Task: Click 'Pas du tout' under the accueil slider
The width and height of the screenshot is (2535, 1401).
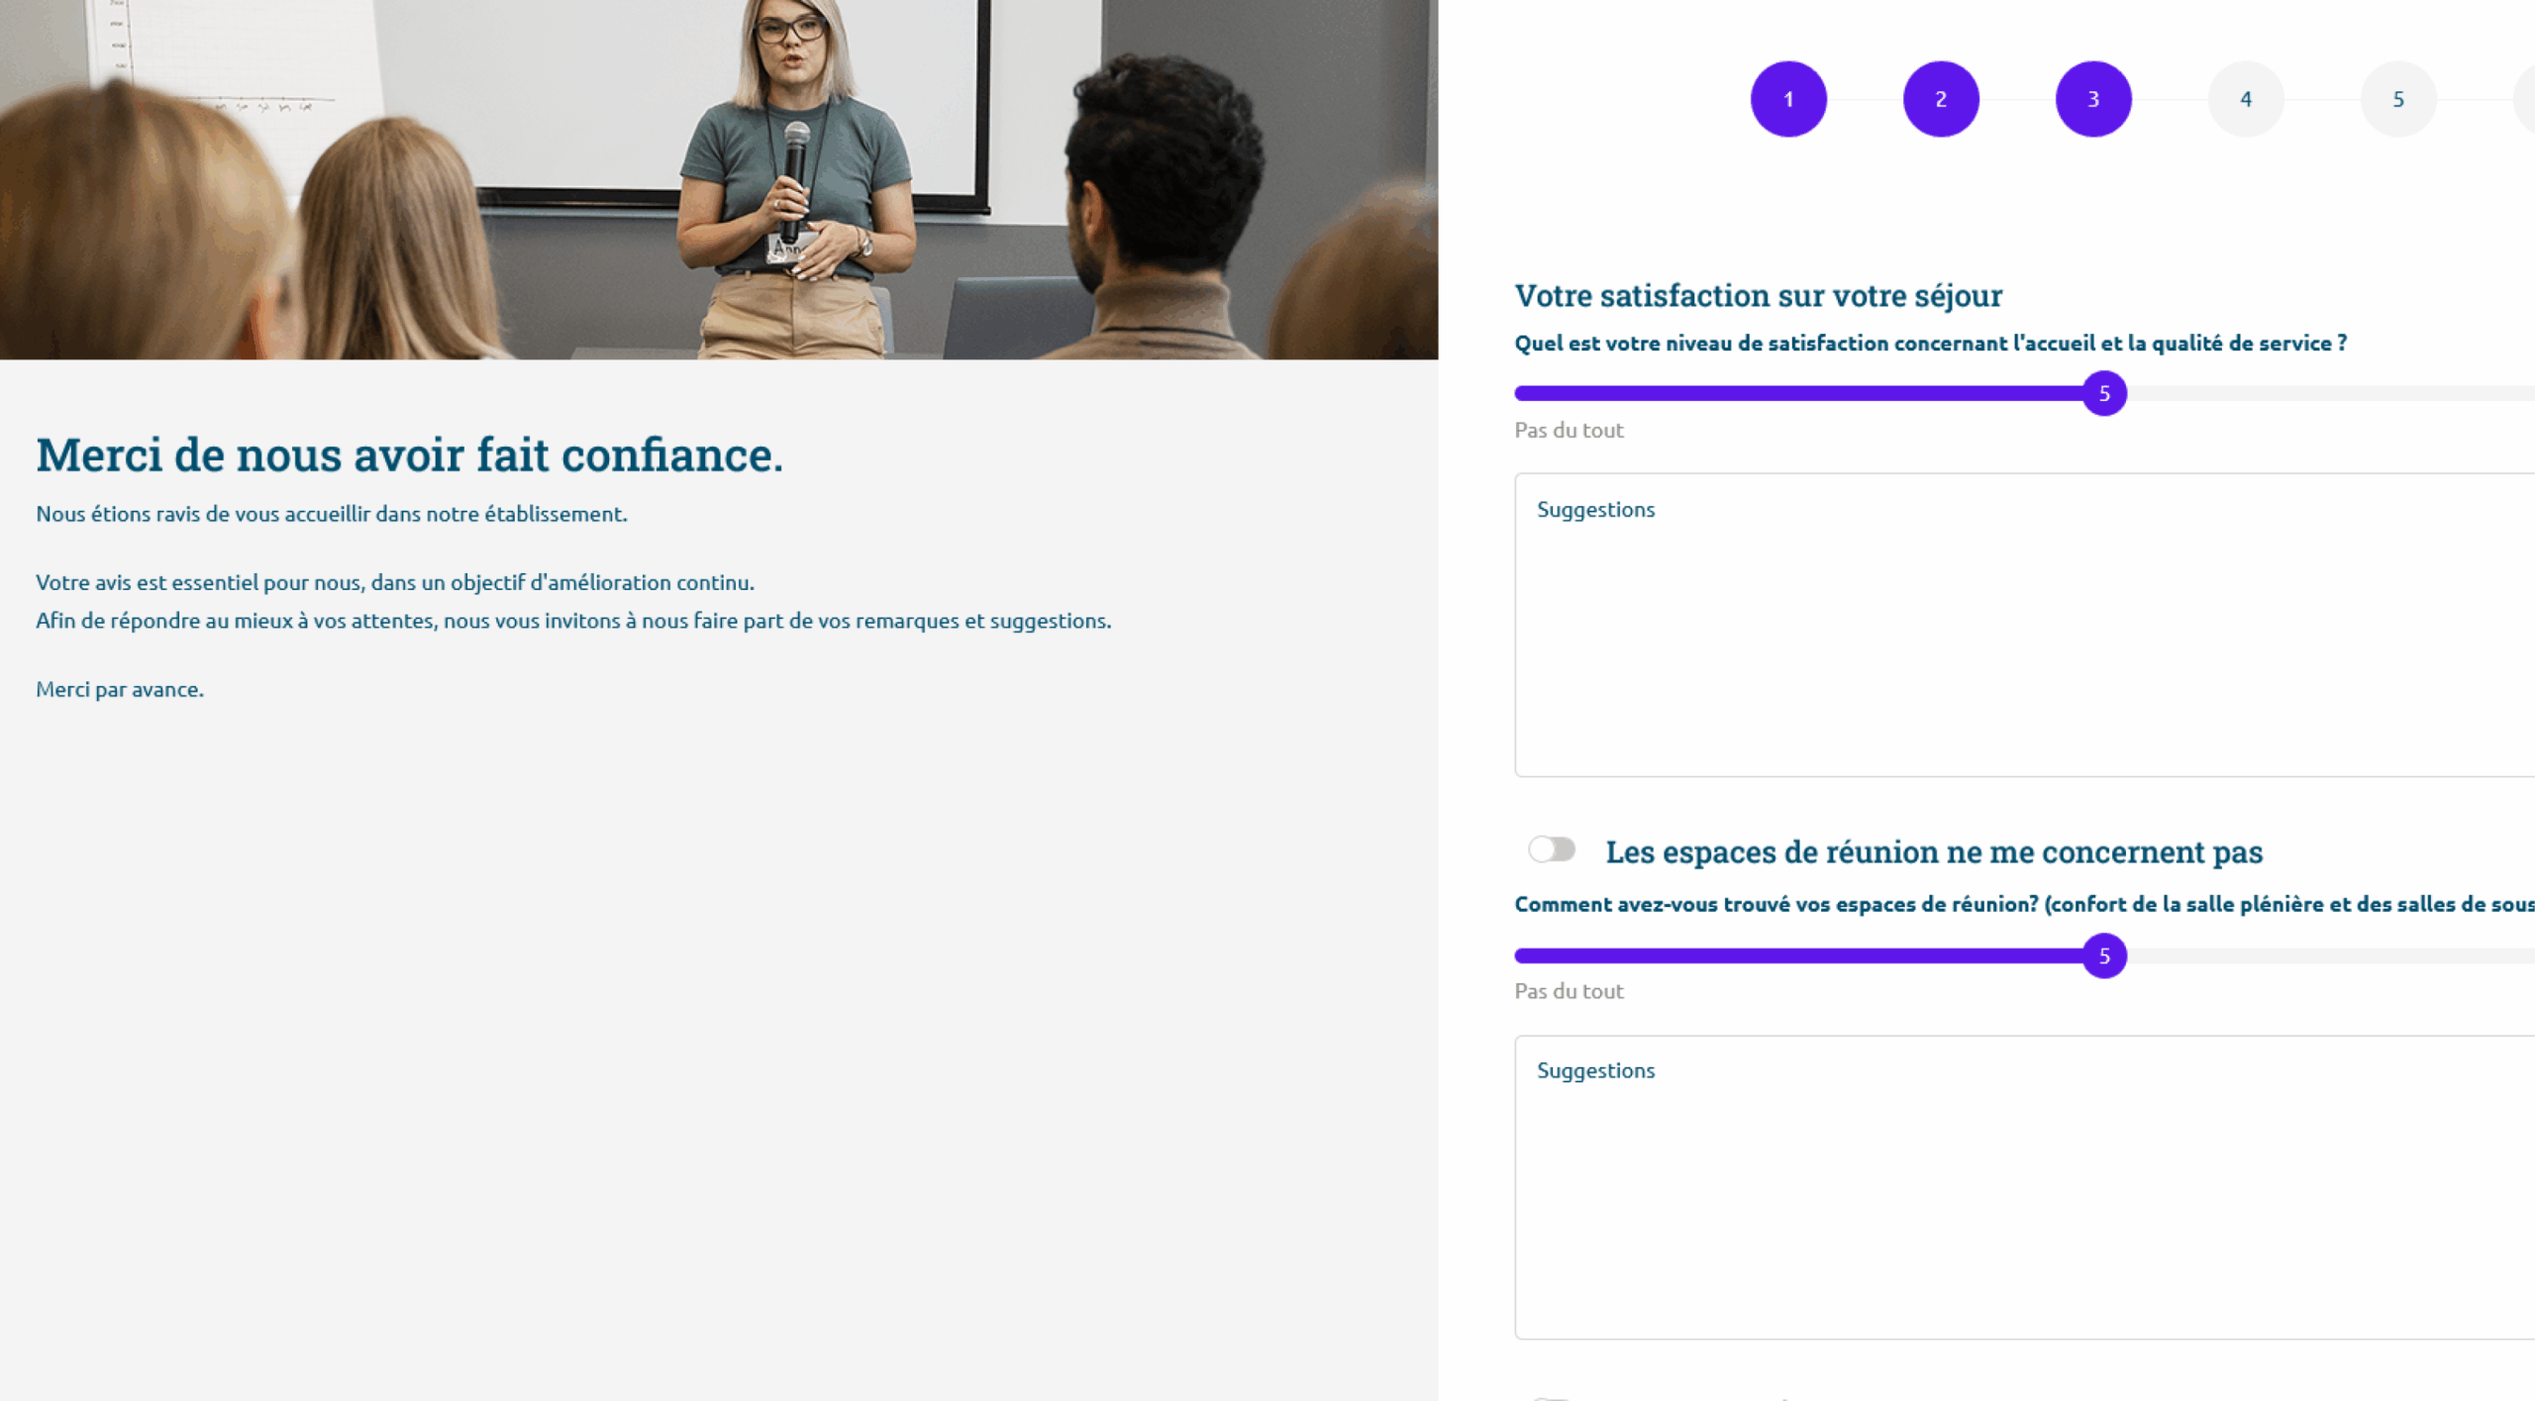Action: (1569, 430)
